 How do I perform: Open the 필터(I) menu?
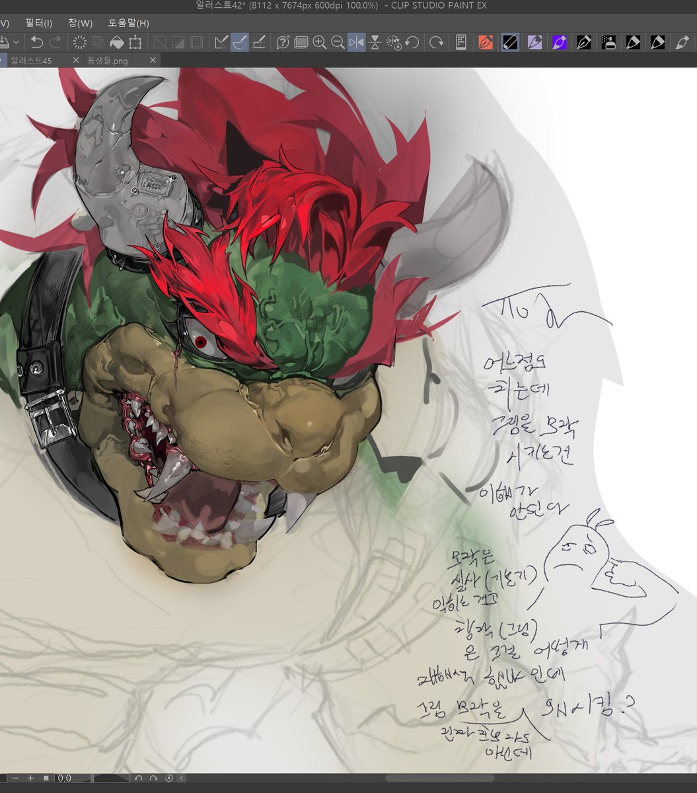pyautogui.click(x=38, y=23)
